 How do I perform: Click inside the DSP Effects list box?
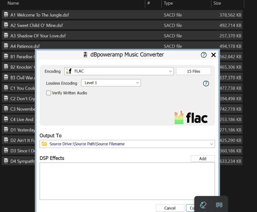point(127,181)
